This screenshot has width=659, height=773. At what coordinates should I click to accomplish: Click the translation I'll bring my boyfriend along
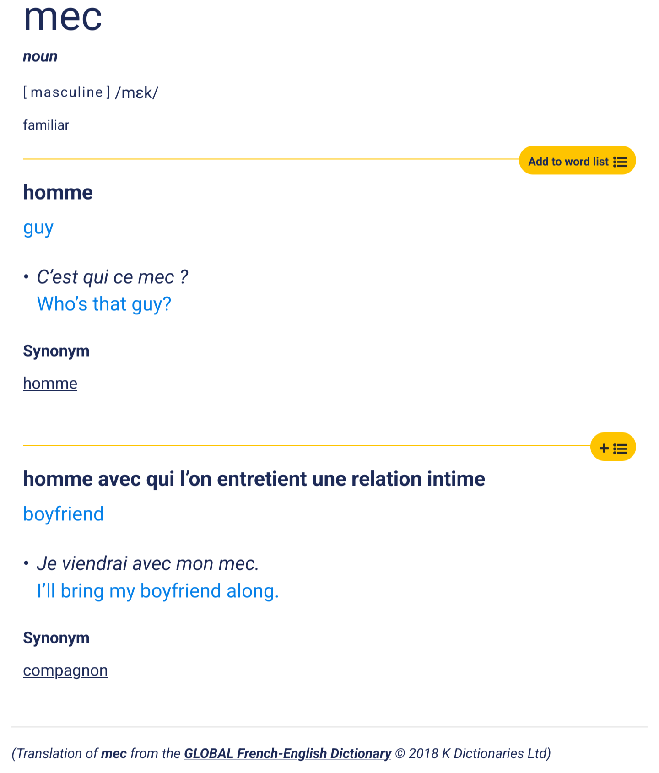click(157, 591)
